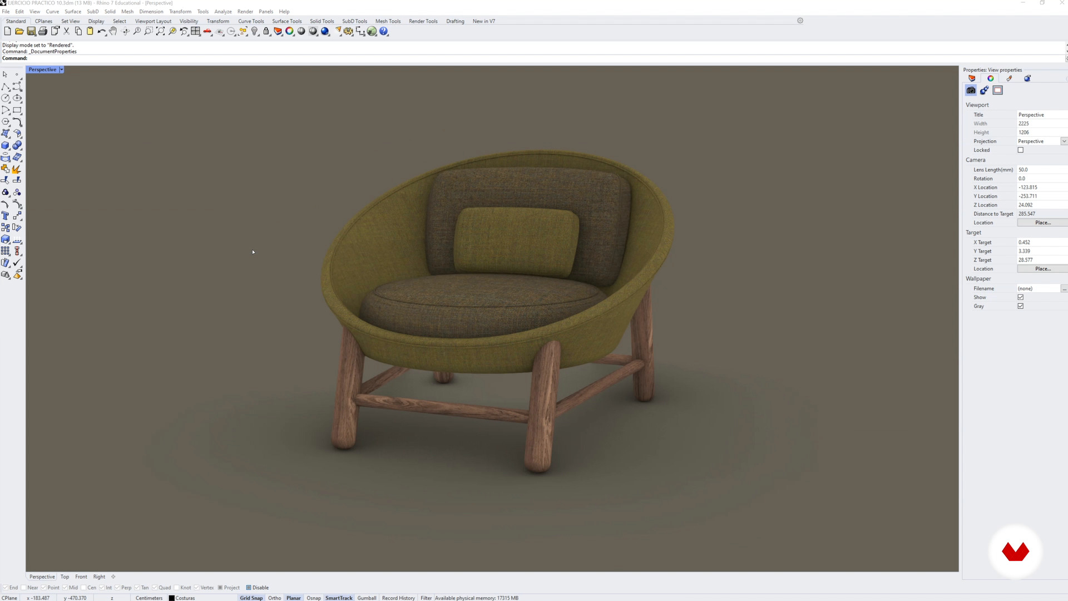Toggle the End osnap checkbox
The image size is (1068, 601).
click(6, 588)
